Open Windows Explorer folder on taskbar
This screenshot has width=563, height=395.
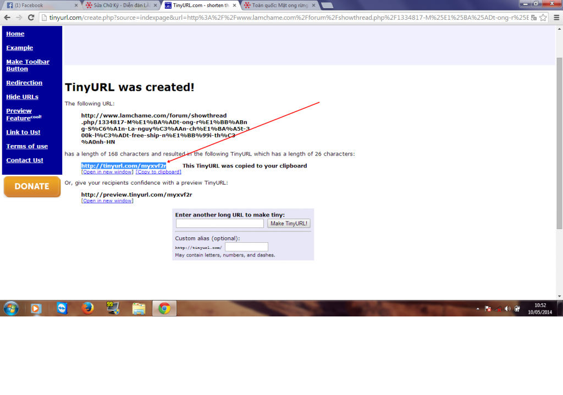coord(139,308)
